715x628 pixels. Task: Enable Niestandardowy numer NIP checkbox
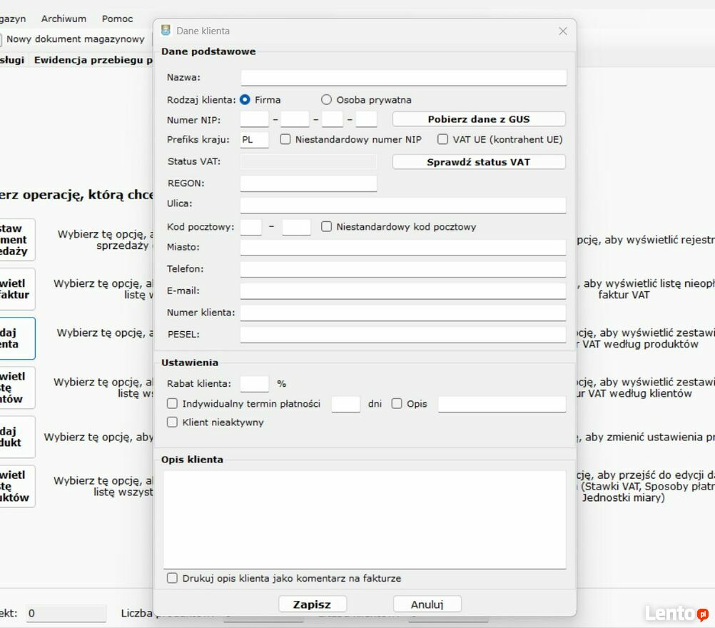click(285, 140)
